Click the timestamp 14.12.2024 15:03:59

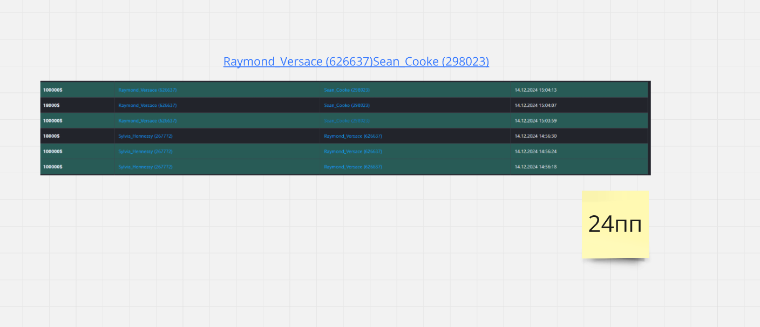[x=535, y=121]
